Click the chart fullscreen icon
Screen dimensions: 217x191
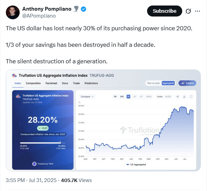pyautogui.click(x=191, y=97)
